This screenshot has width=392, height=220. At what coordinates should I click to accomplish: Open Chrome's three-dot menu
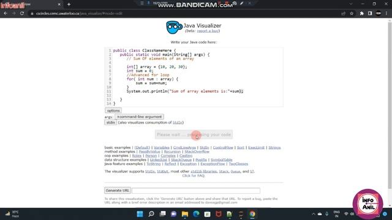pyautogui.click(x=386, y=13)
